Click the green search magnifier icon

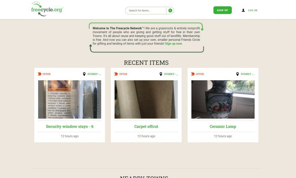170,11
